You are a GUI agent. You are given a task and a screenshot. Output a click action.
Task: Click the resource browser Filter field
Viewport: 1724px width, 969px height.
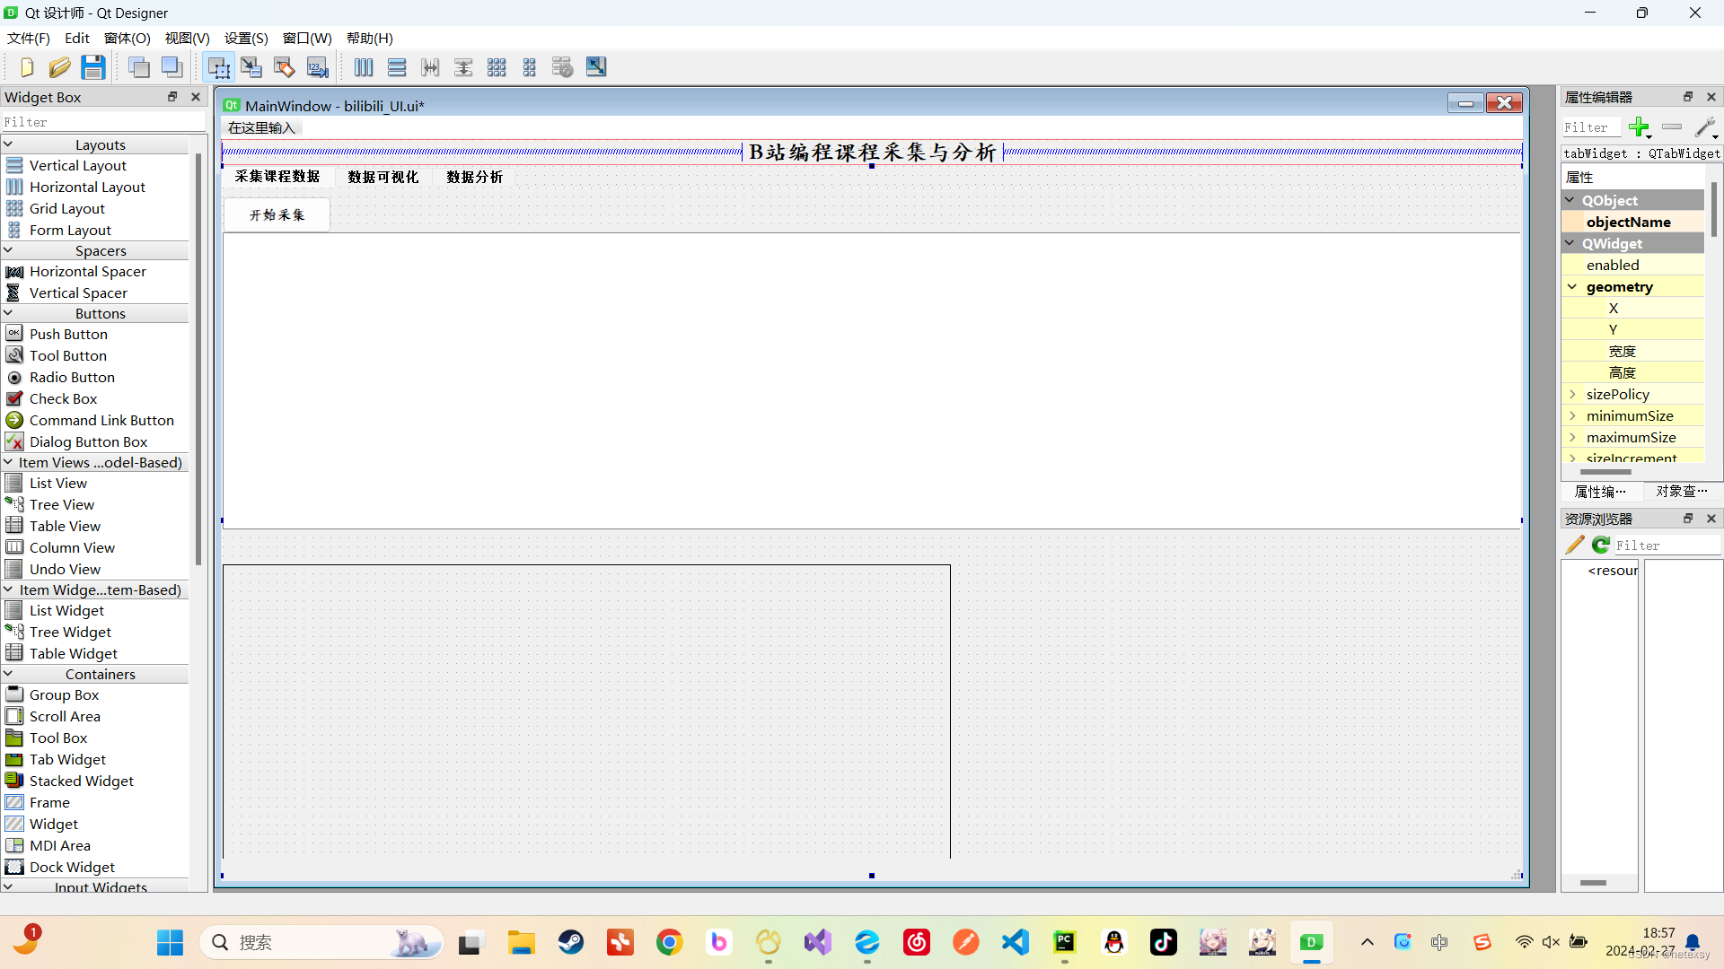(1667, 545)
